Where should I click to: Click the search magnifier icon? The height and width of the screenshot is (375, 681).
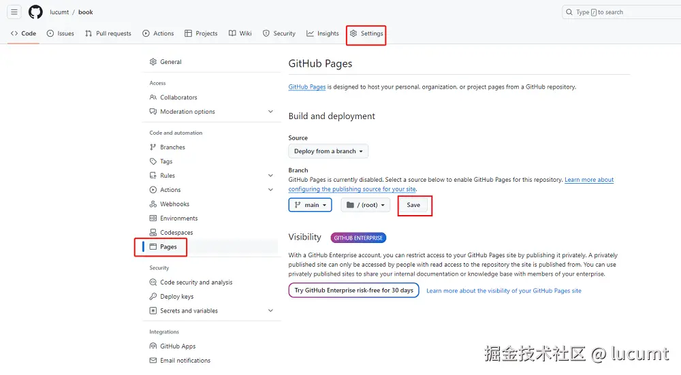569,12
